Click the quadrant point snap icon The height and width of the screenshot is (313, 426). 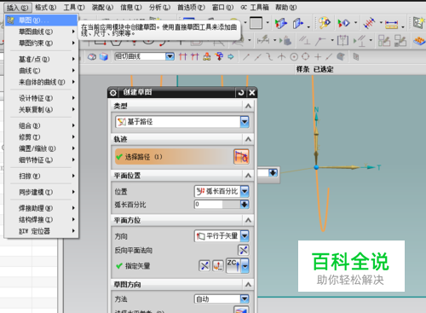pos(306,56)
